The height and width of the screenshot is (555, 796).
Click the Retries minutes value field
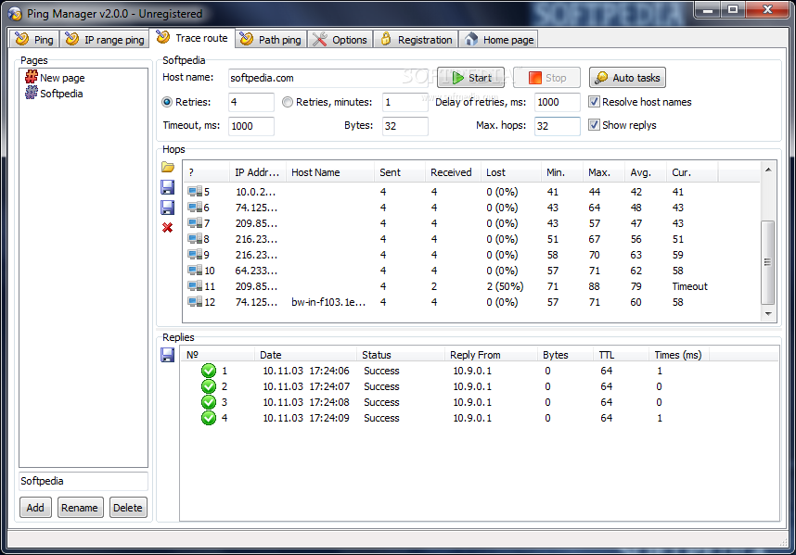405,102
